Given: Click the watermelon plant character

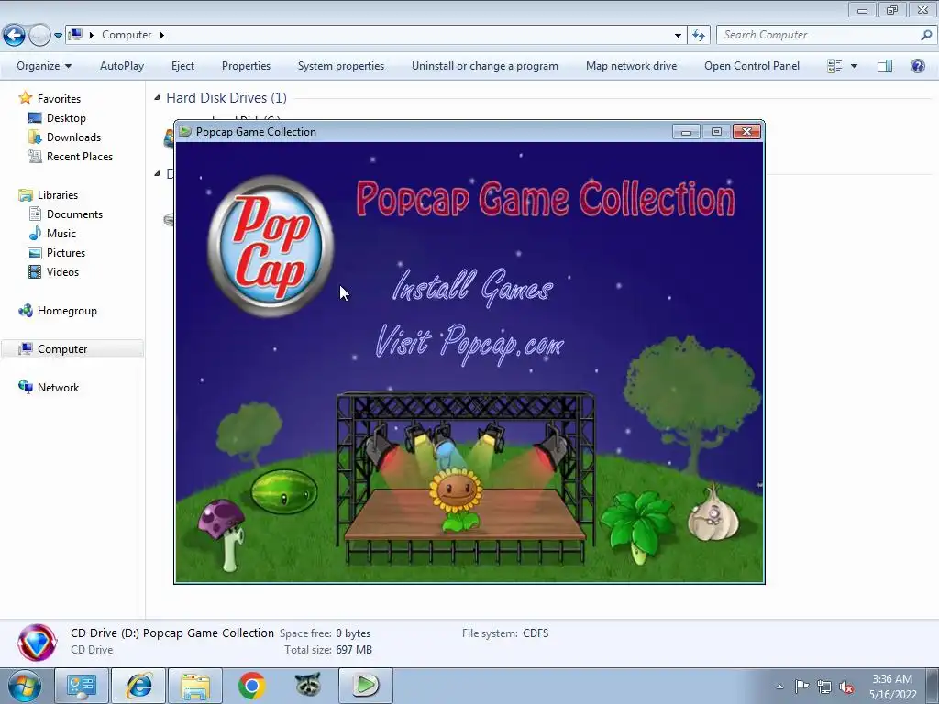Looking at the screenshot, I should click(284, 491).
